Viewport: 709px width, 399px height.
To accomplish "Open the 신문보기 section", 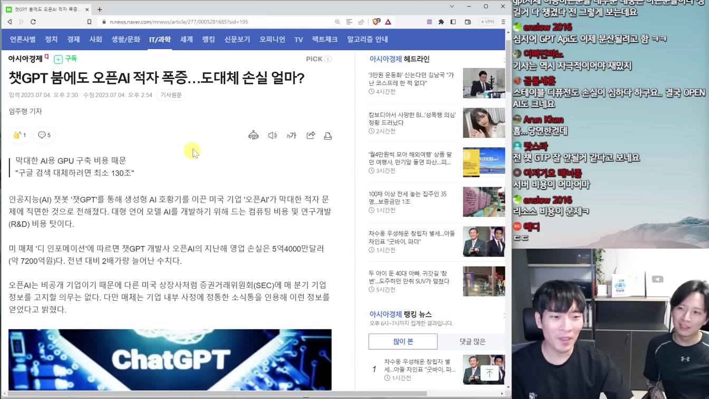I will pos(237,40).
